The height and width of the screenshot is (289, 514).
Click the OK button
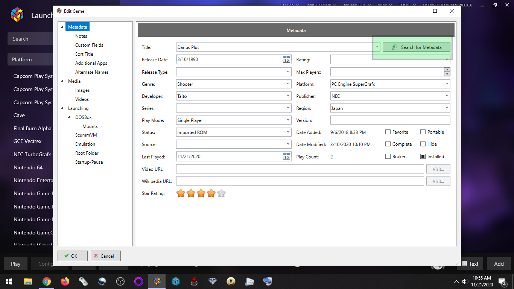click(x=73, y=256)
